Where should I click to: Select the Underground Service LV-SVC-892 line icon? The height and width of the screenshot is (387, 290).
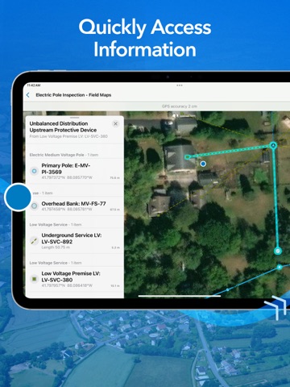[x=34, y=240]
